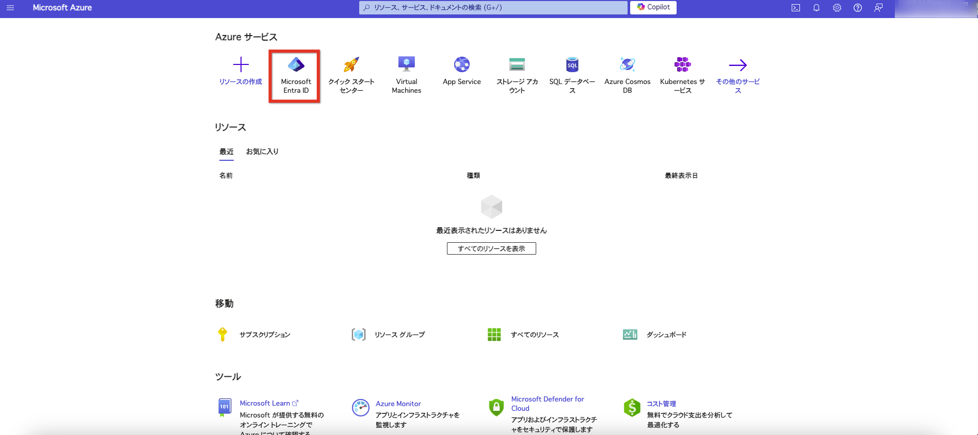The image size is (978, 435).
Task: Click the Azure Monitor gauge icon
Action: tap(361, 407)
